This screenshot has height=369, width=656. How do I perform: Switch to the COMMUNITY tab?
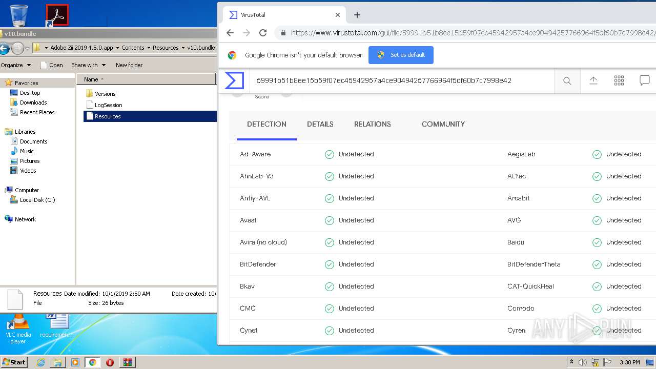[443, 124]
